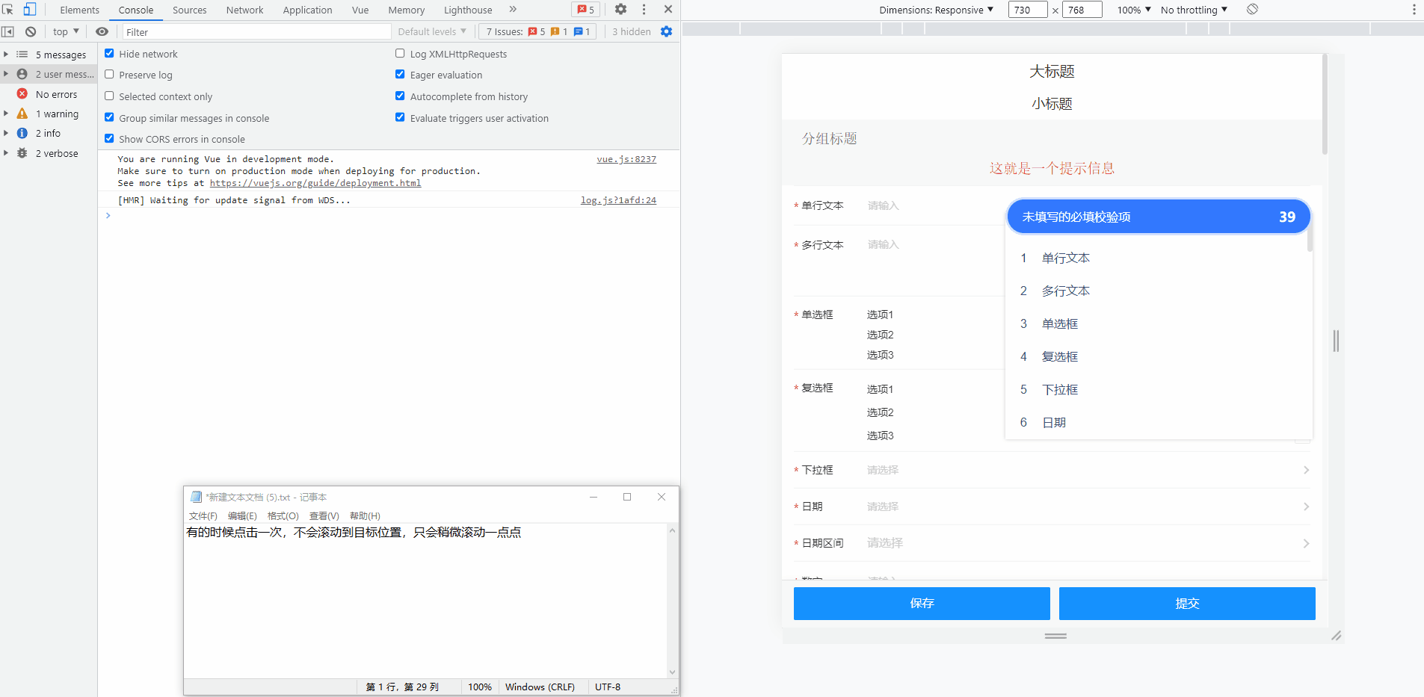The image size is (1424, 697).
Task: Open the console settings blue gear
Action: click(666, 31)
